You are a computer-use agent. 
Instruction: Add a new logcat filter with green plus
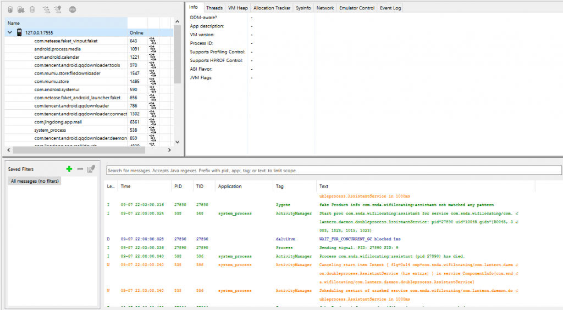pos(69,169)
